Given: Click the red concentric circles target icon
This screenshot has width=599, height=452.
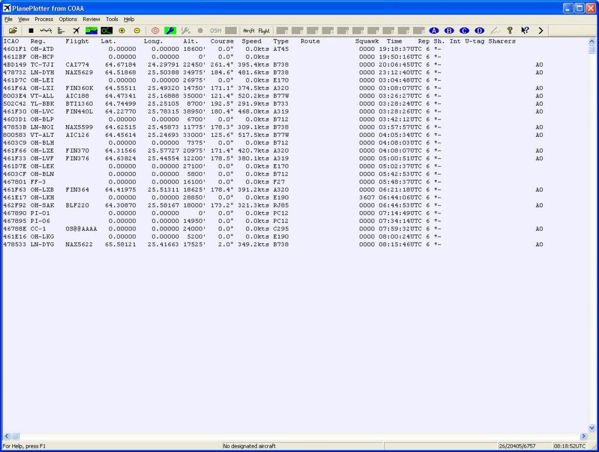Looking at the screenshot, I should pyautogui.click(x=155, y=30).
